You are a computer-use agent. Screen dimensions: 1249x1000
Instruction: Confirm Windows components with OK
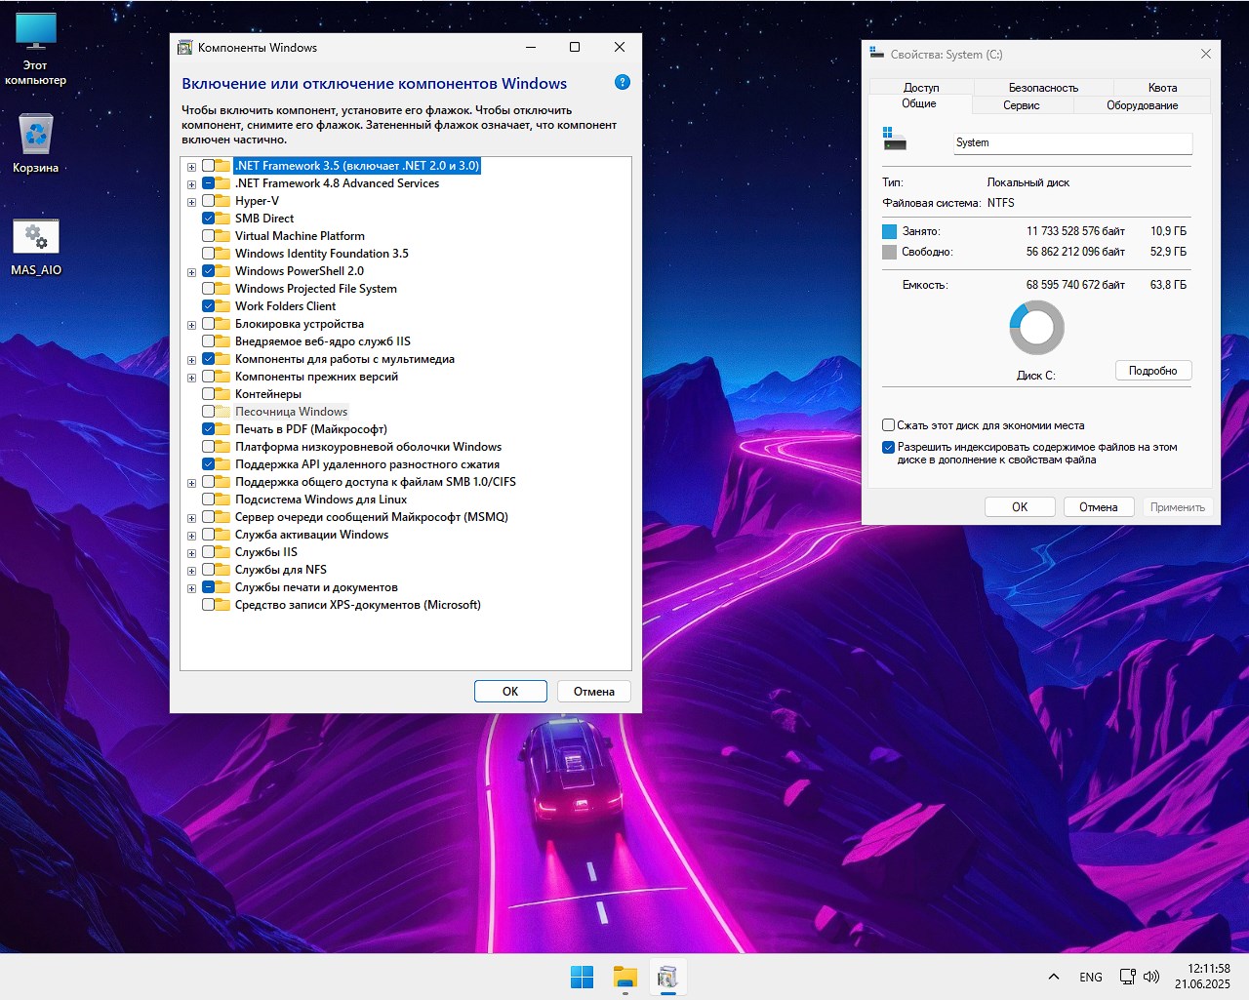[x=510, y=691]
